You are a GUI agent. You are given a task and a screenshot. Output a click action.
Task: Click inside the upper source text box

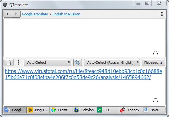[84, 38]
